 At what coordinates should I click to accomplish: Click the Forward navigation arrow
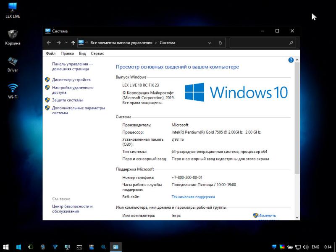pos(58,43)
